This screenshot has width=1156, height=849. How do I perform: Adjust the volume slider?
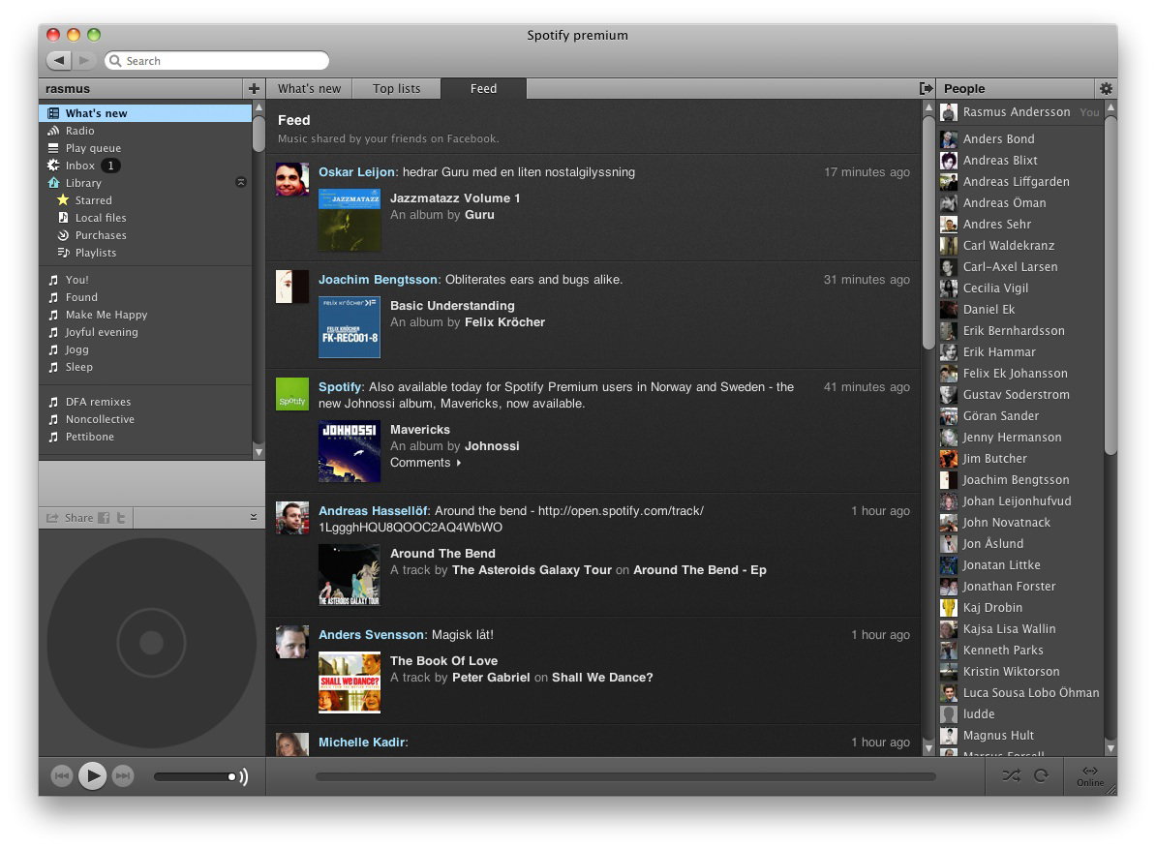[196, 776]
